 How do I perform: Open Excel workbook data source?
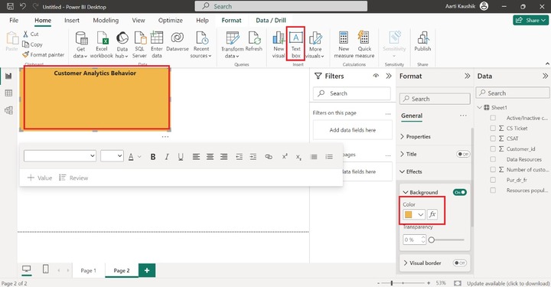coord(102,44)
